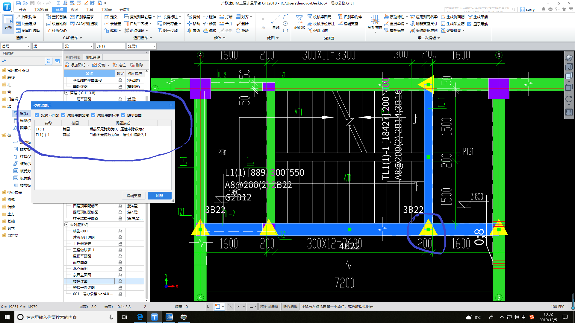This screenshot has height=323, width=575.
Task: Click 跨图层选择 status bar button
Action: 269,307
